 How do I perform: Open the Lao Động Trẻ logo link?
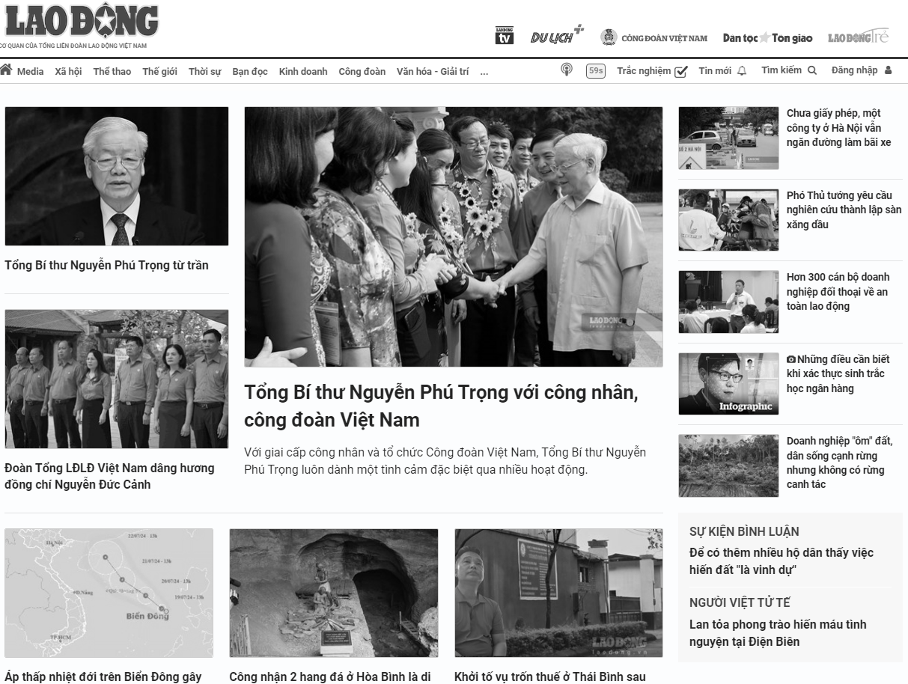[x=858, y=37]
